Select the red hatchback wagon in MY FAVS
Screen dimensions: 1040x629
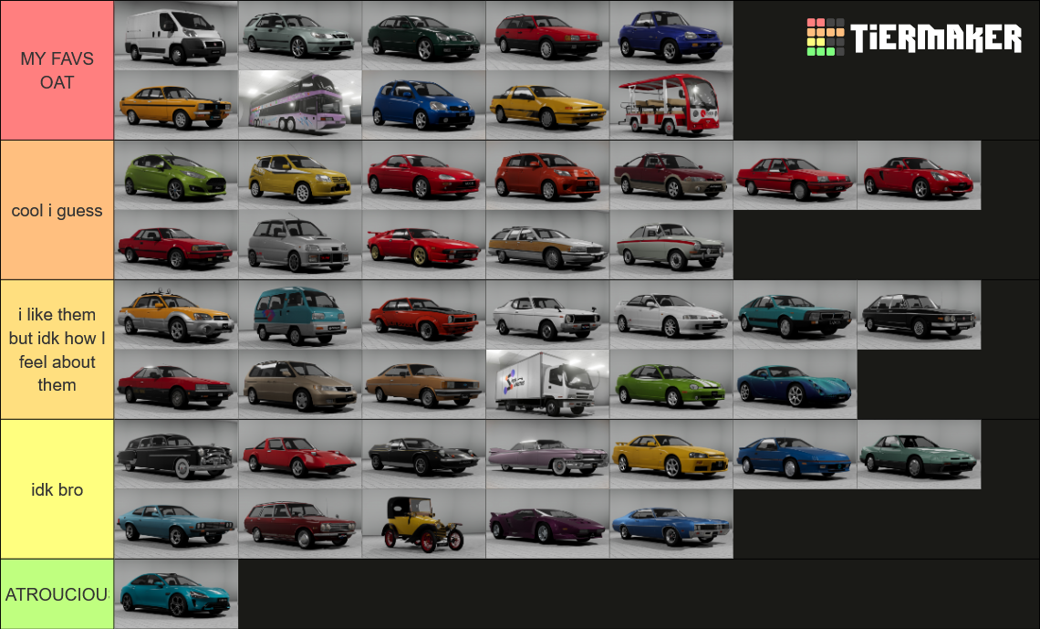(x=547, y=36)
